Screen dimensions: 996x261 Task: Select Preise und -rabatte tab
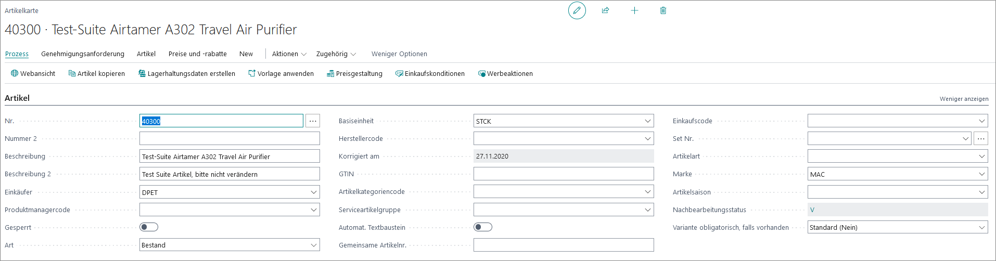point(198,54)
